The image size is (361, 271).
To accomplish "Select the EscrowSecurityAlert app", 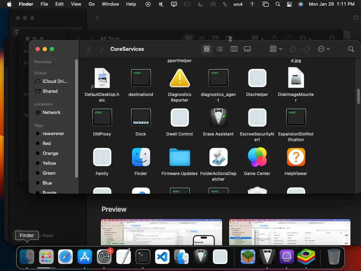I will 257,118.
